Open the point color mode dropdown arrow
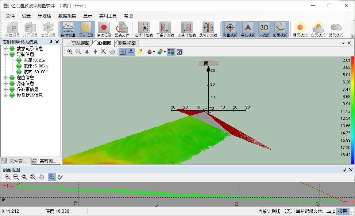 pos(154,52)
